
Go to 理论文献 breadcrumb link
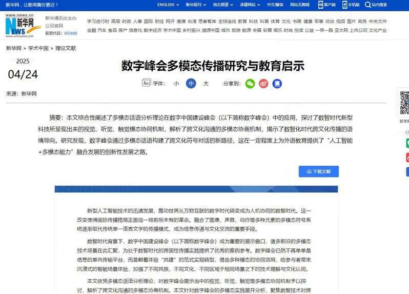[66, 48]
